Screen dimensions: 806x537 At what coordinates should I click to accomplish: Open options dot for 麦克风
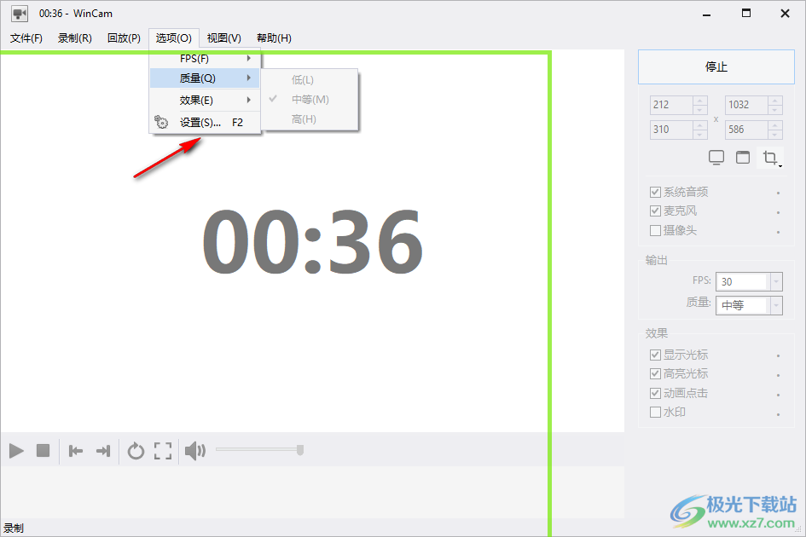[778, 212]
